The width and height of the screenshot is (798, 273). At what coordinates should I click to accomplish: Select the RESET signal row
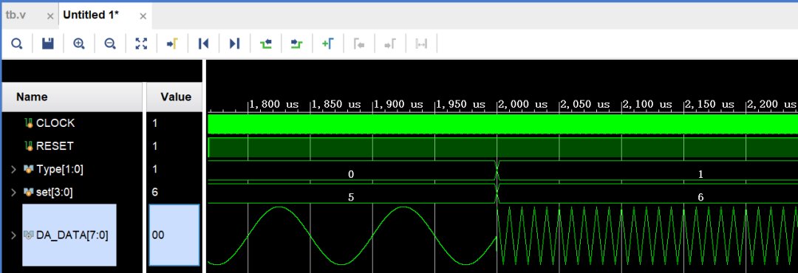point(72,146)
